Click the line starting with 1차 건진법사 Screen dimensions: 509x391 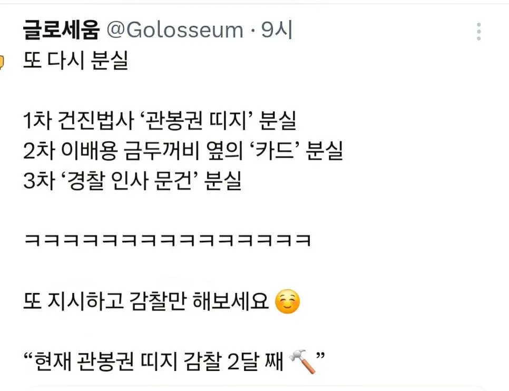[160, 121]
